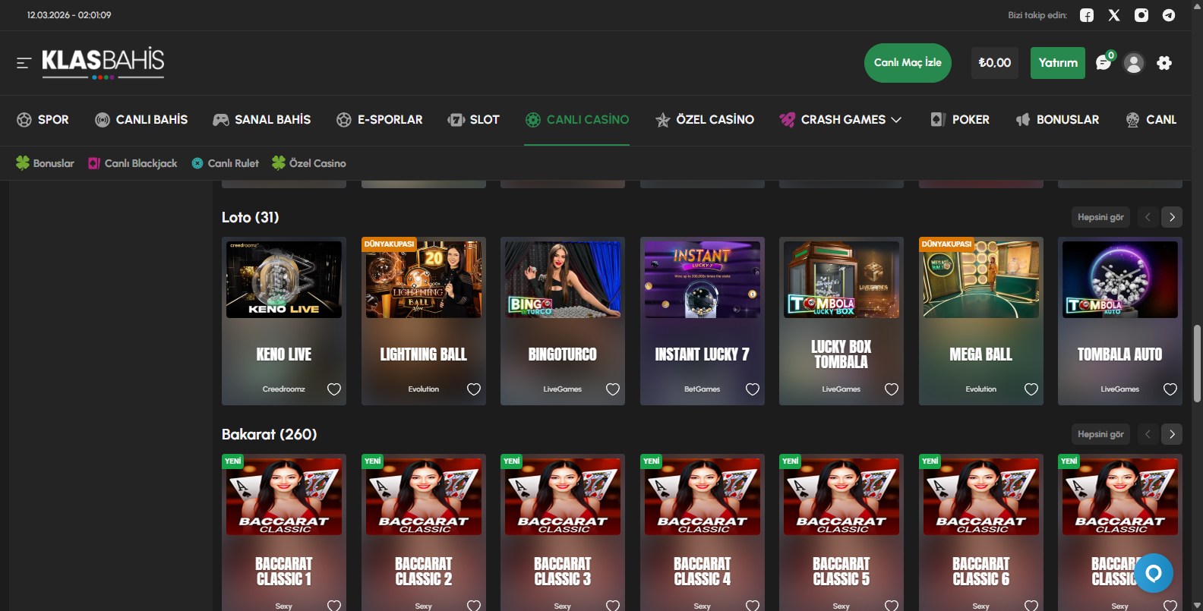The width and height of the screenshot is (1203, 611).
Task: Show next Loto games with arrow
Action: point(1172,217)
